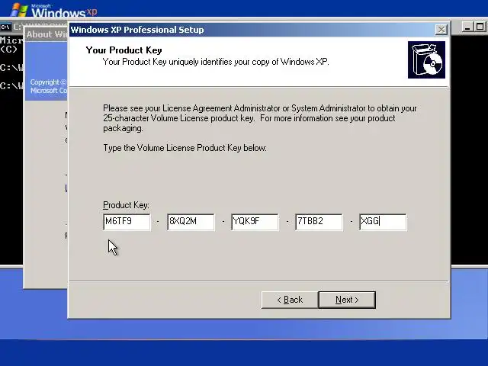Click the About Windows dialog title bar
Viewport: 488px width, 366px height.
pos(47,34)
